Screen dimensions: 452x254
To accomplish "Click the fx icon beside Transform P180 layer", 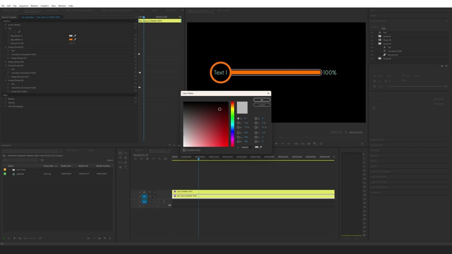I will coord(385,51).
